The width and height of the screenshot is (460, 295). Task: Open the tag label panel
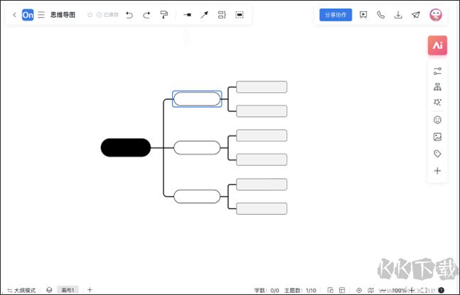coord(437,154)
